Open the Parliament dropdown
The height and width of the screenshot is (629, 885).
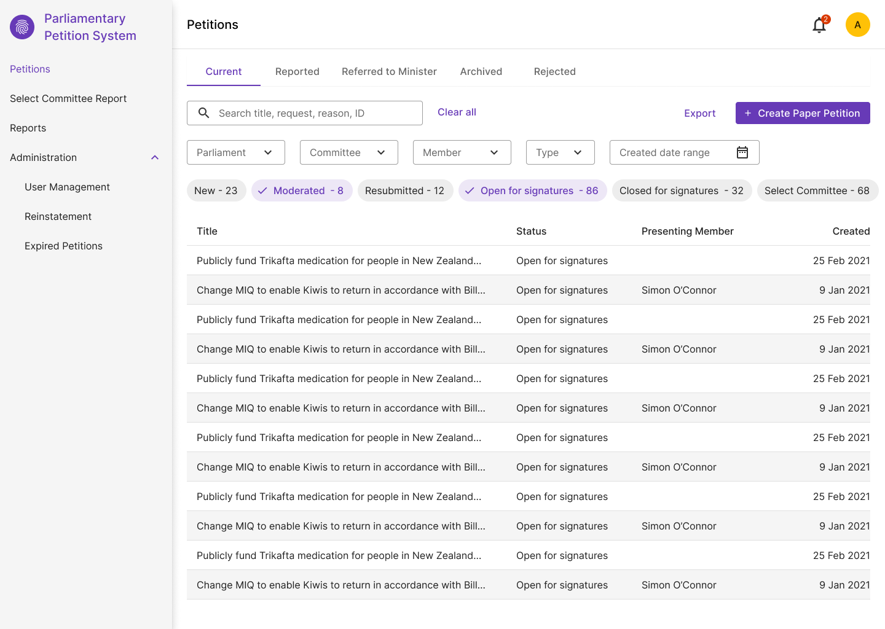[236, 152]
